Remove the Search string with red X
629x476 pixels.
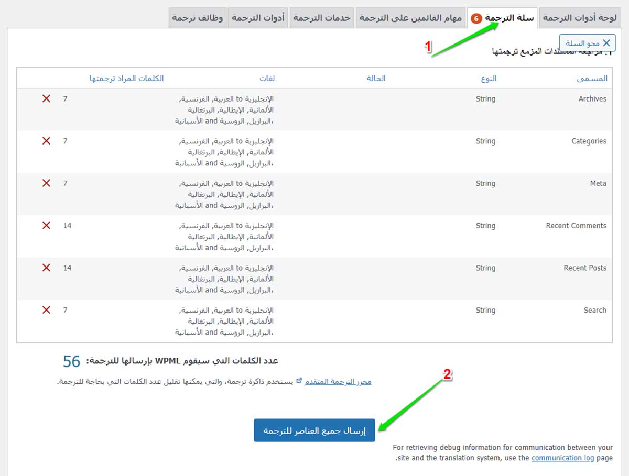click(46, 310)
